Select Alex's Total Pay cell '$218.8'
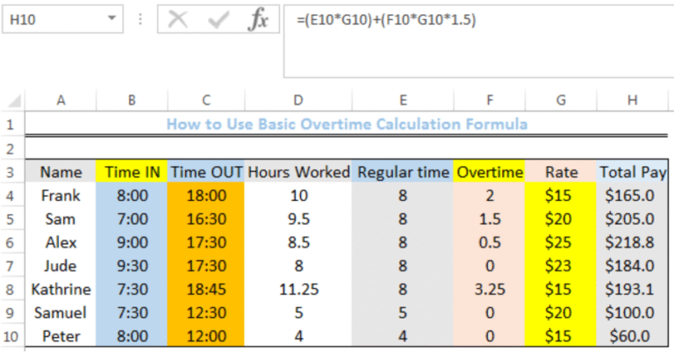 point(632,242)
